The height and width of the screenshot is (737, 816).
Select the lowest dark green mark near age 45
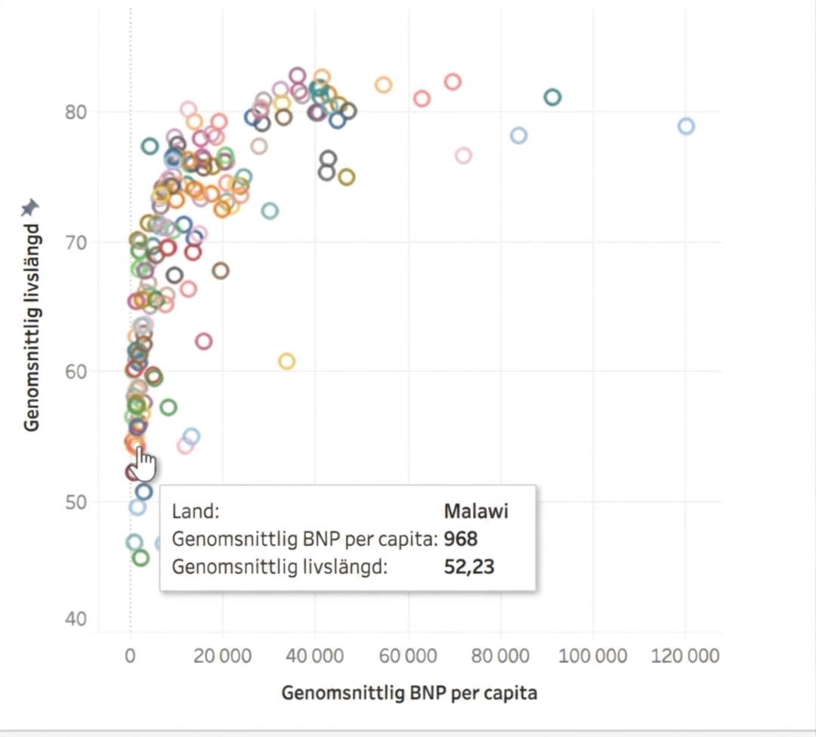click(x=141, y=558)
